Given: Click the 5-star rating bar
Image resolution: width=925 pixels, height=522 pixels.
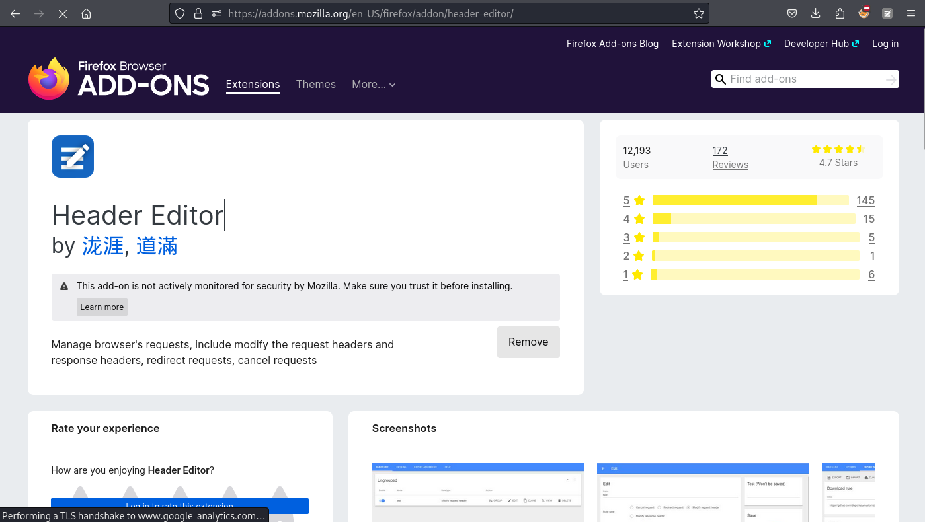Looking at the screenshot, I should click(750, 200).
